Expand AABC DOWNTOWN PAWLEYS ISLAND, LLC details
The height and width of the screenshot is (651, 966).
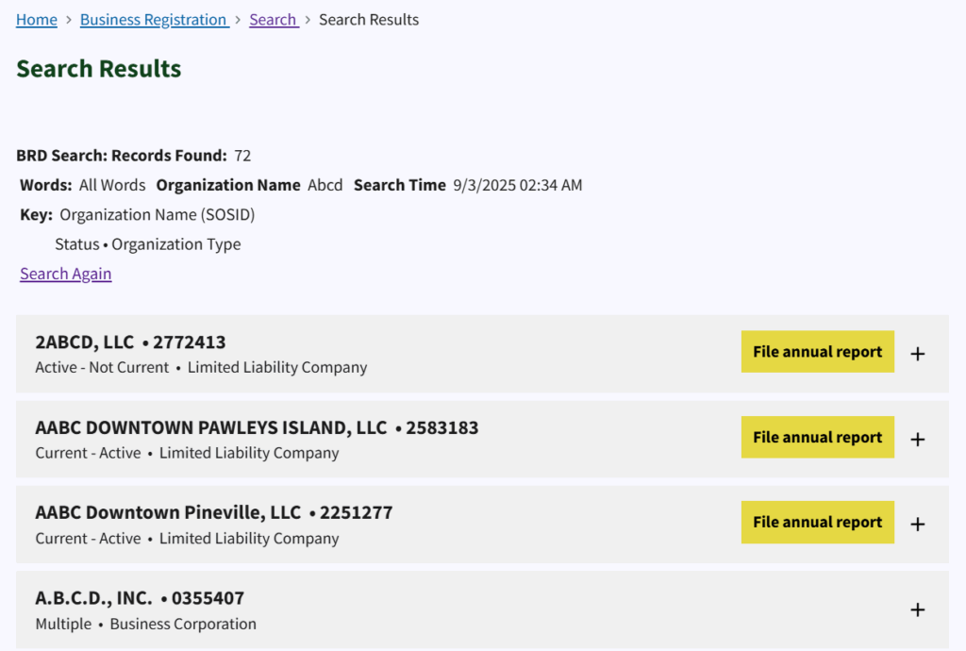pos(917,439)
